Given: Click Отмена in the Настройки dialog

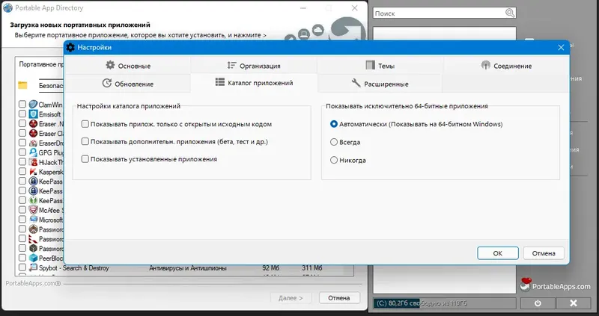Looking at the screenshot, I should 544,253.
